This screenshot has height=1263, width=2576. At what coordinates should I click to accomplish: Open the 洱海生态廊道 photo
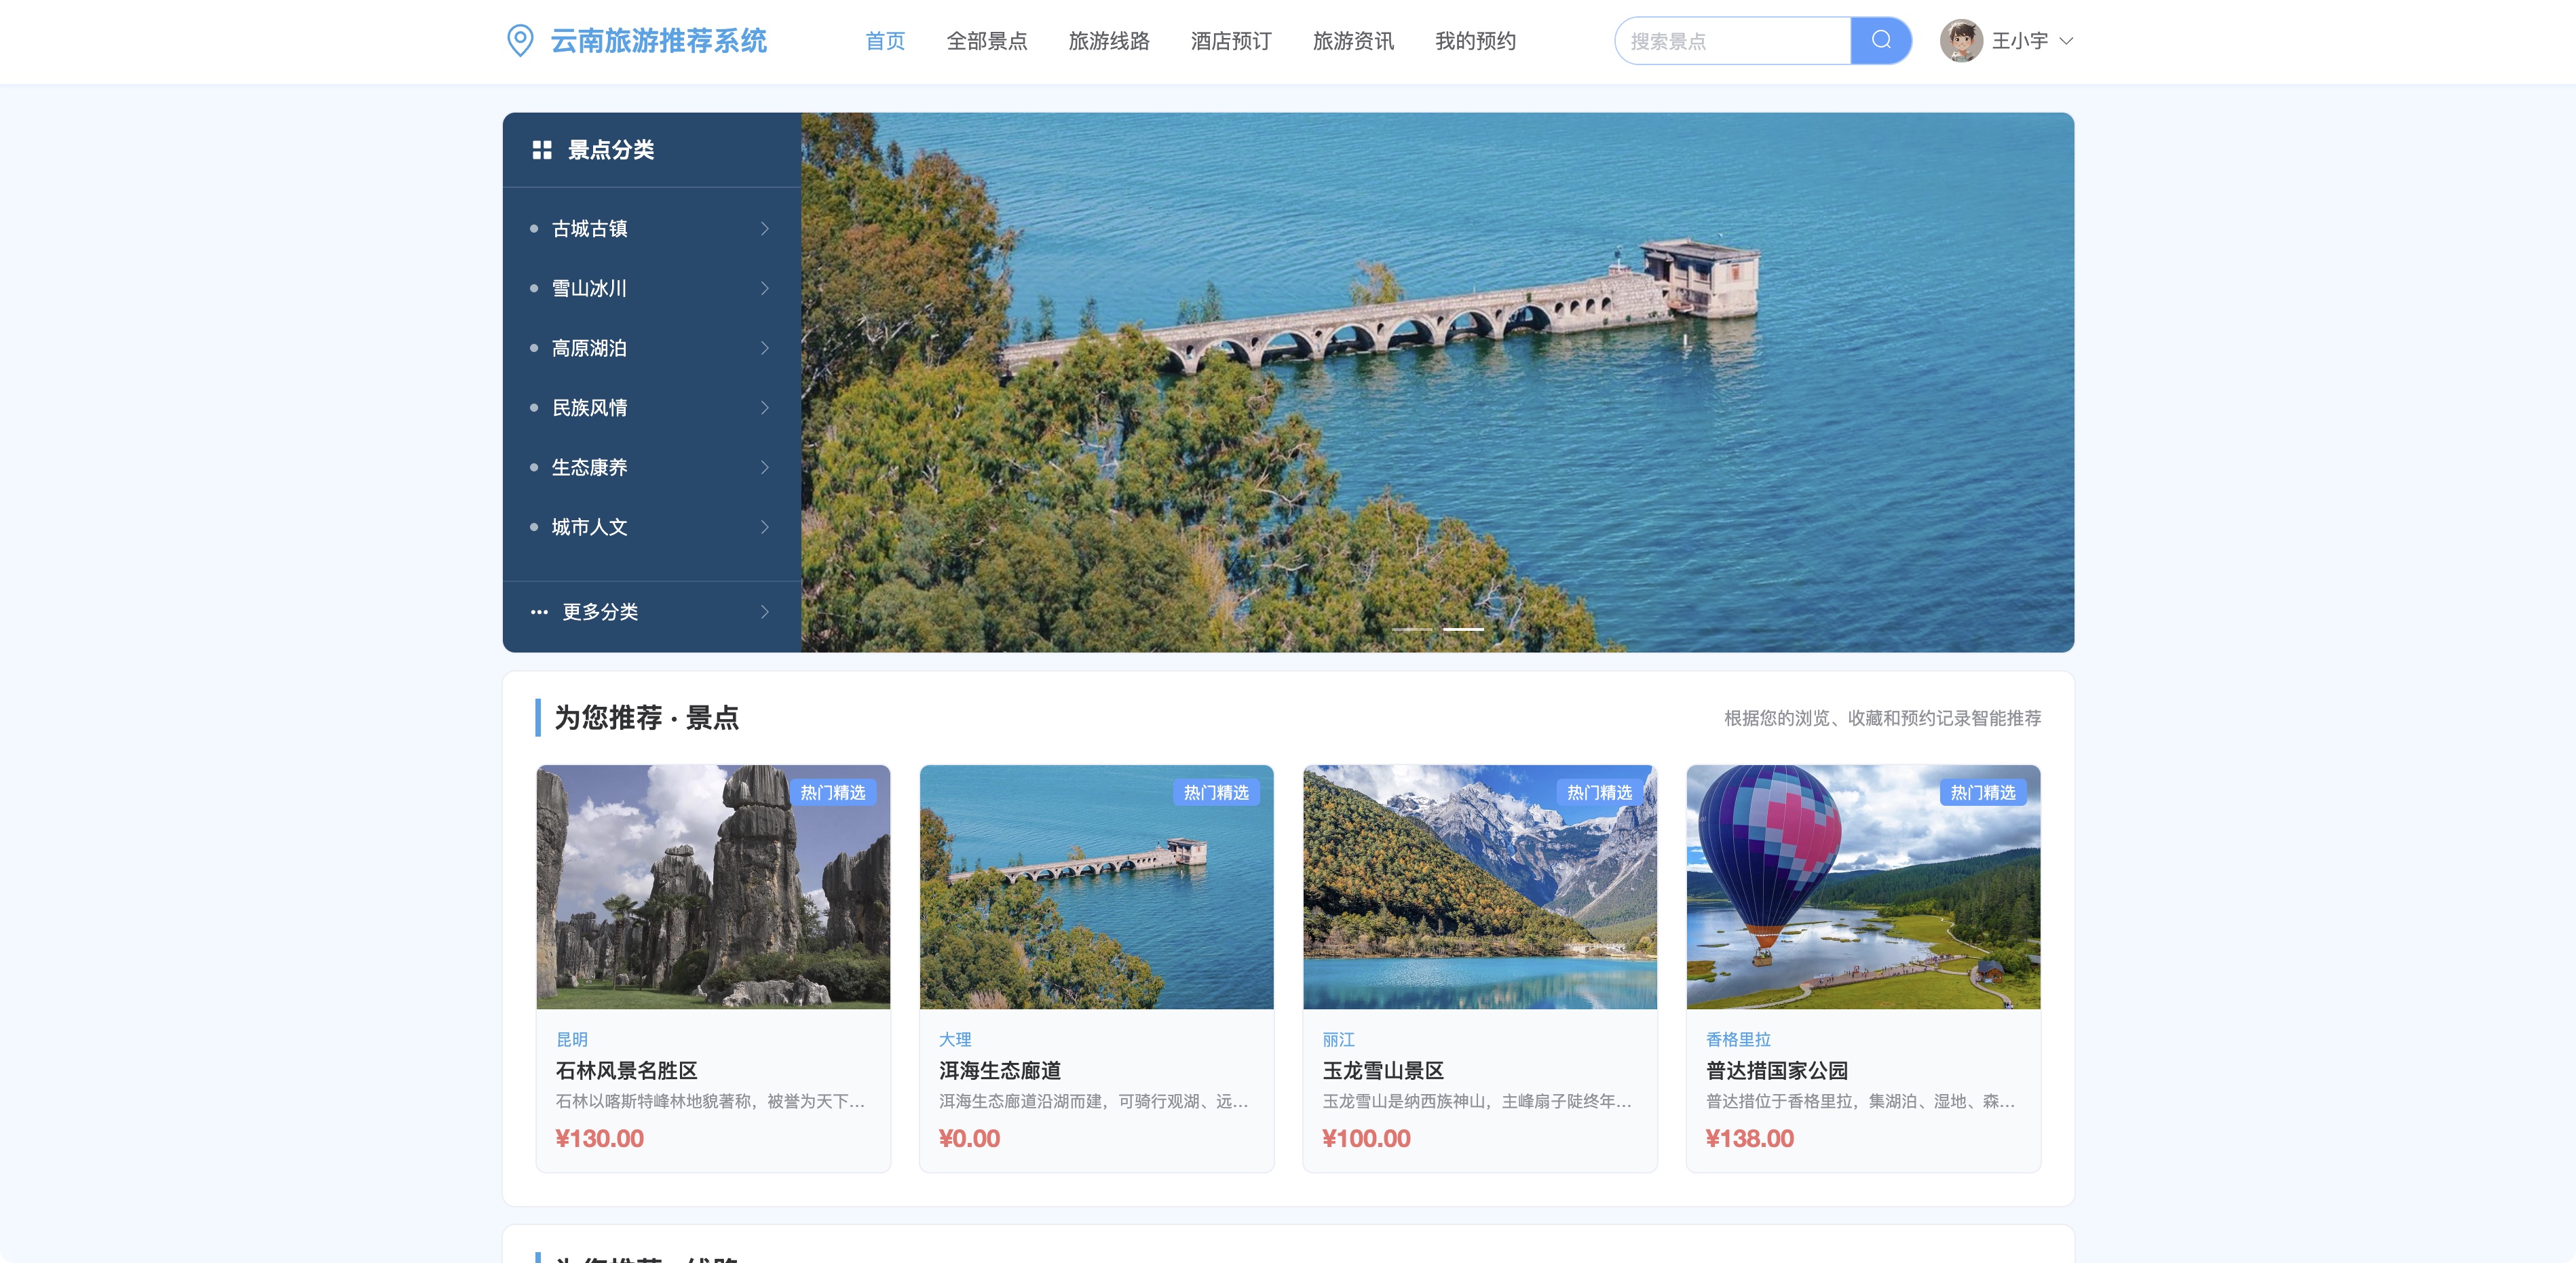point(1096,887)
